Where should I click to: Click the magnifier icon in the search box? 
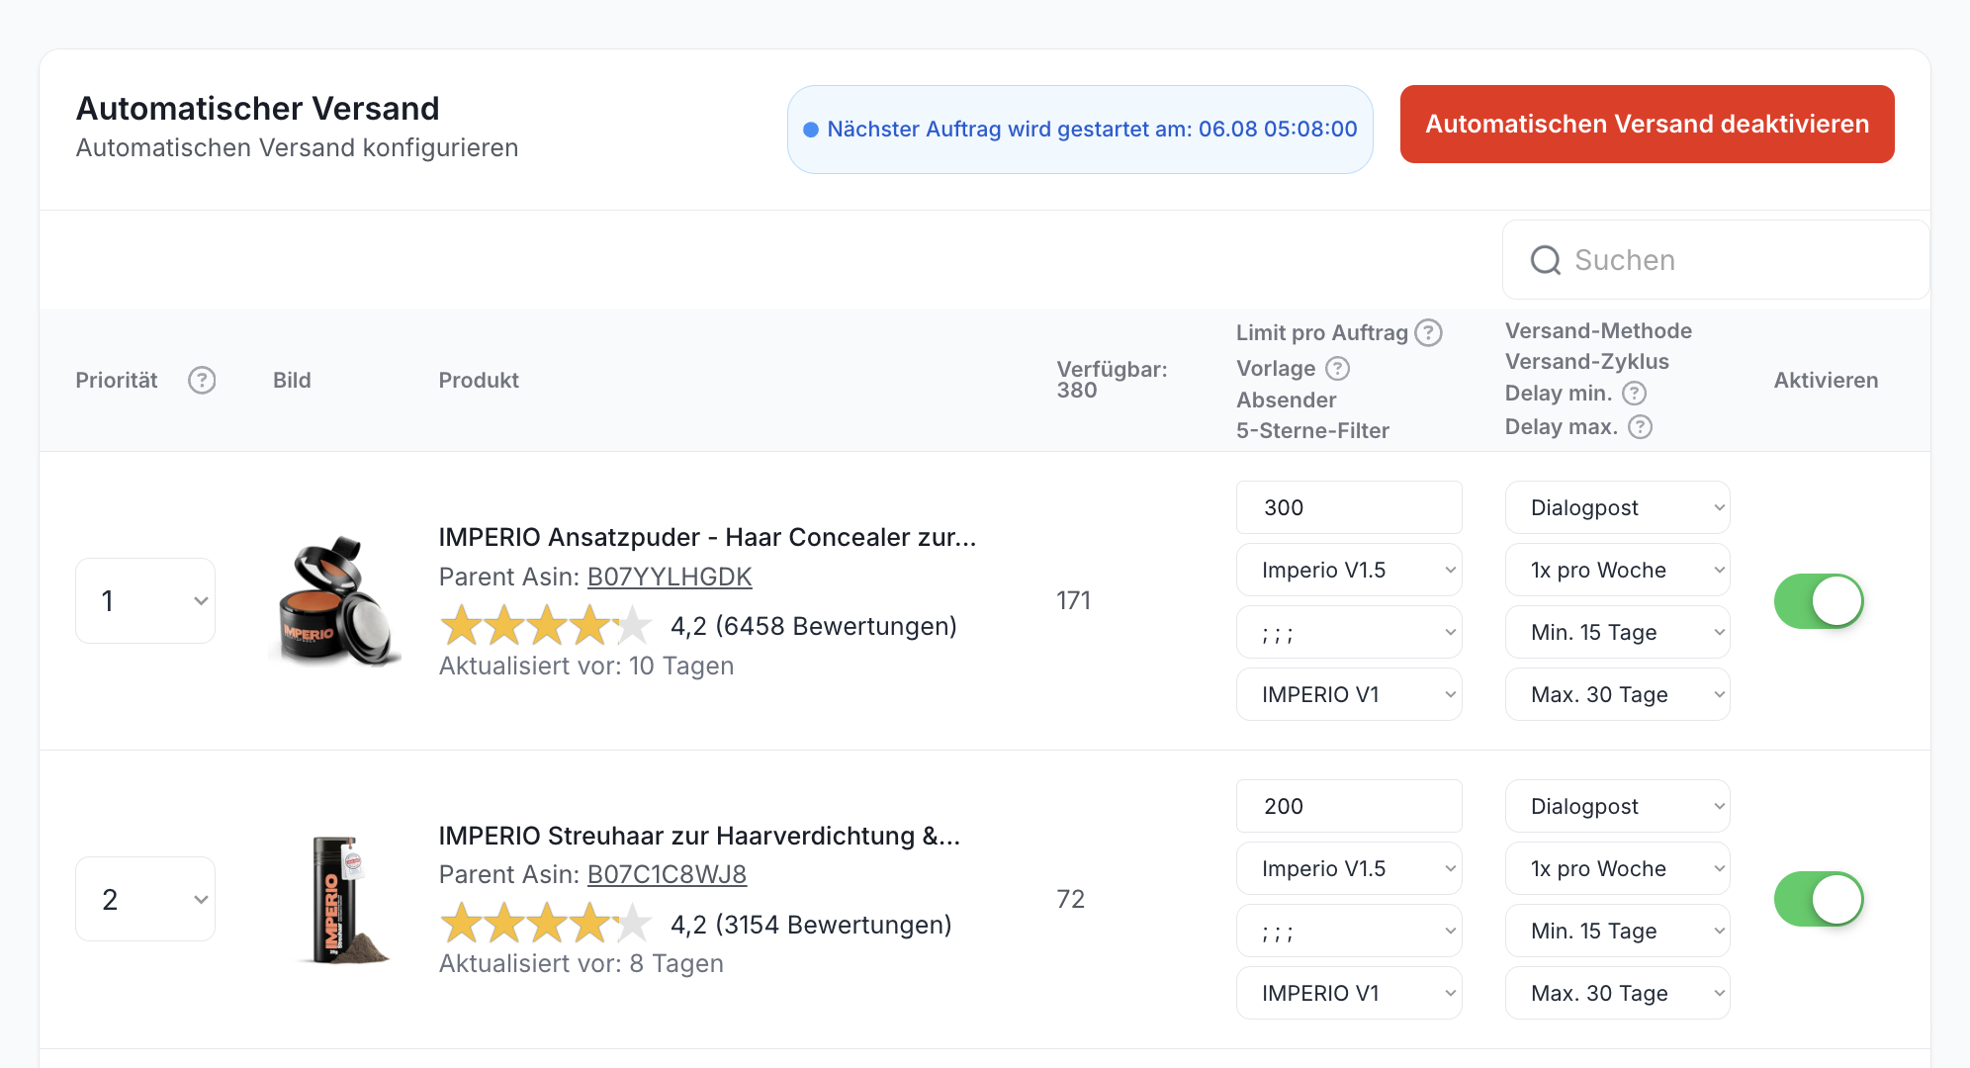[x=1545, y=260]
